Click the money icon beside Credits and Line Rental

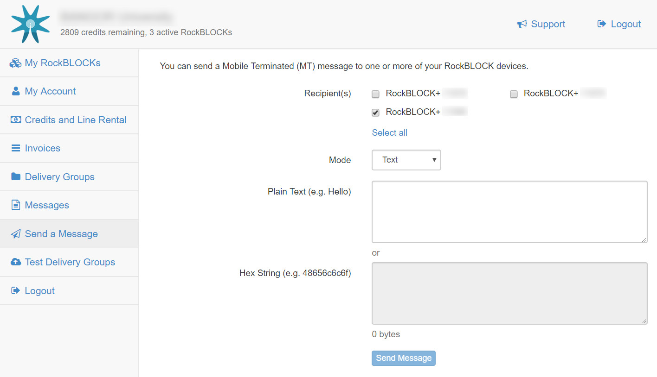tap(16, 120)
